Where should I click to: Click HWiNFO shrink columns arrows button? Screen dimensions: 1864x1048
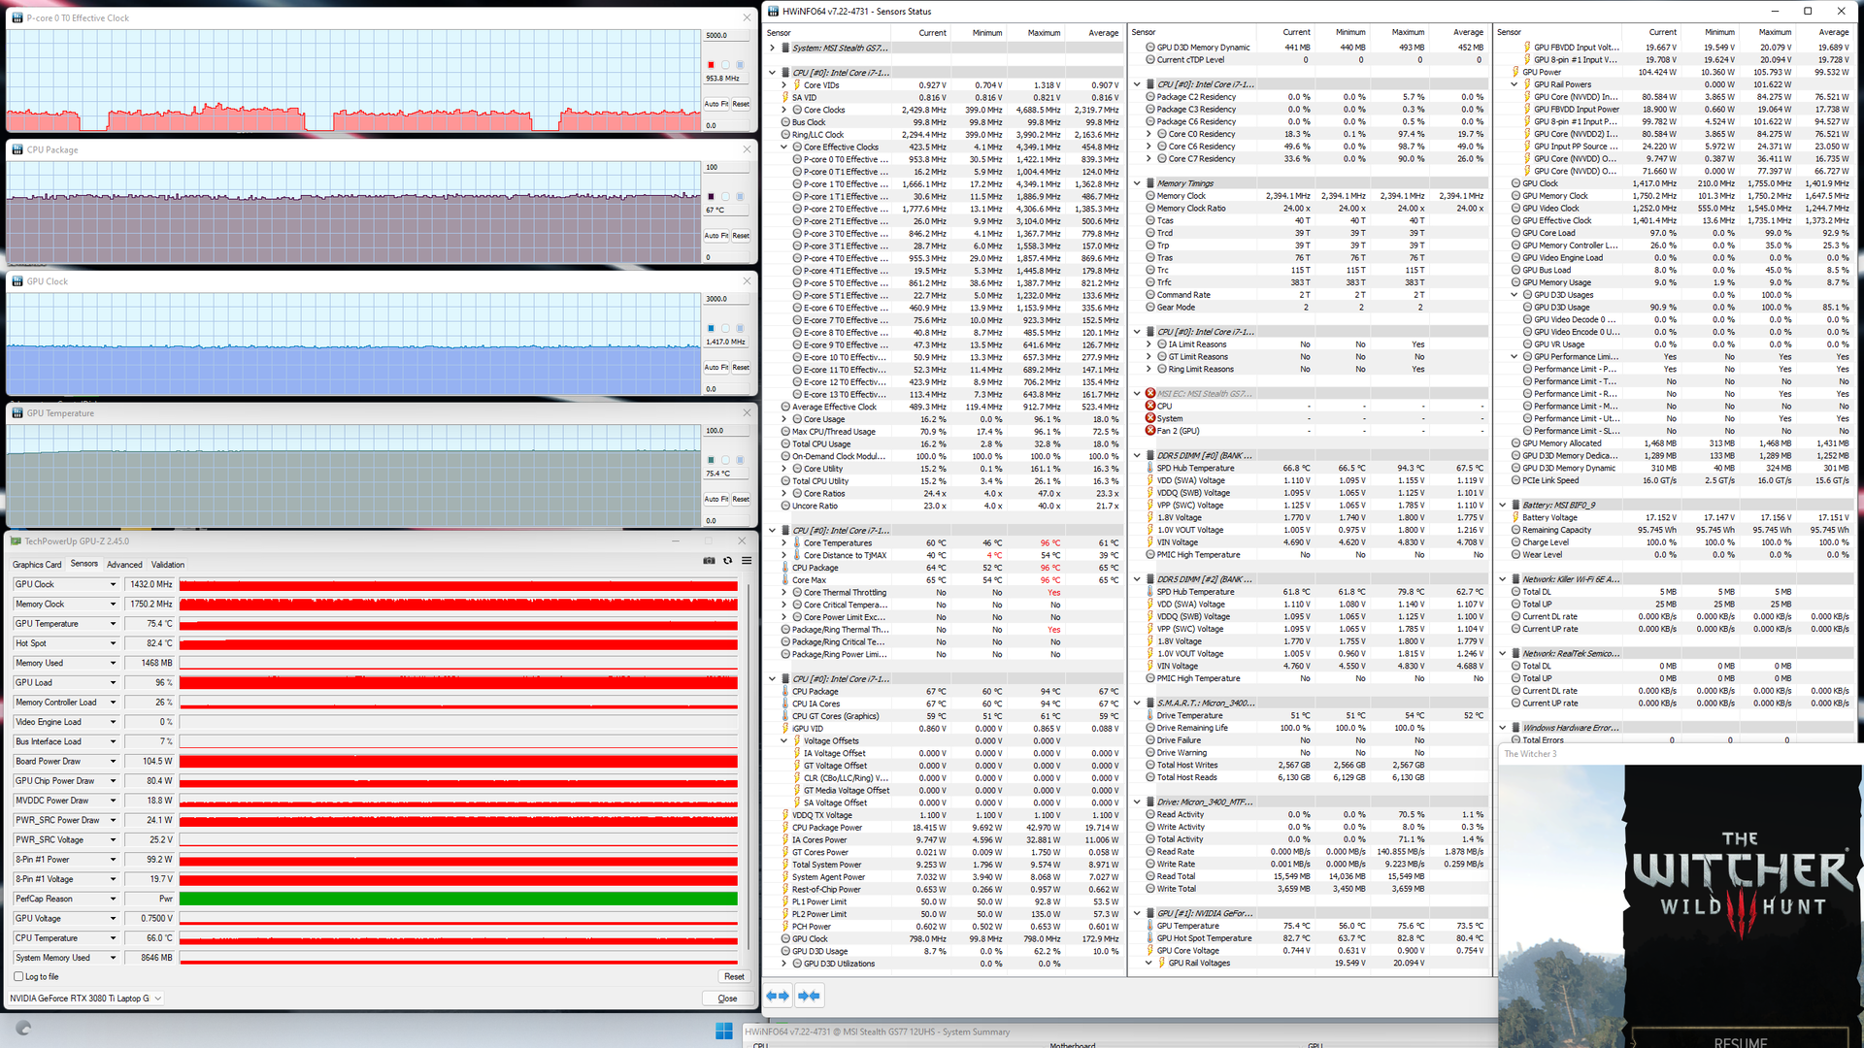tap(809, 996)
